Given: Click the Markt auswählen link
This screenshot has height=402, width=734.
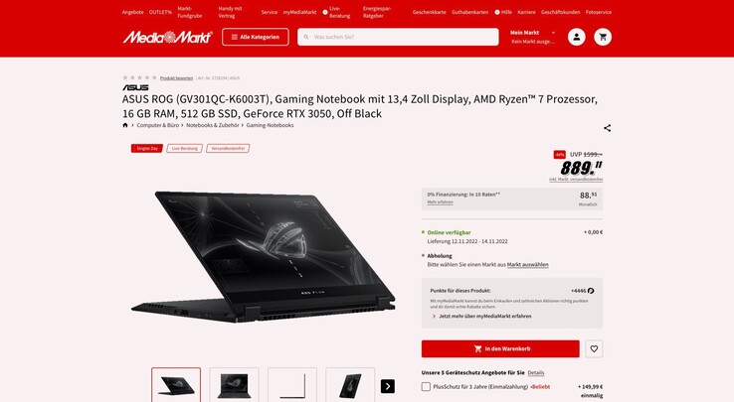Looking at the screenshot, I should click(x=527, y=265).
